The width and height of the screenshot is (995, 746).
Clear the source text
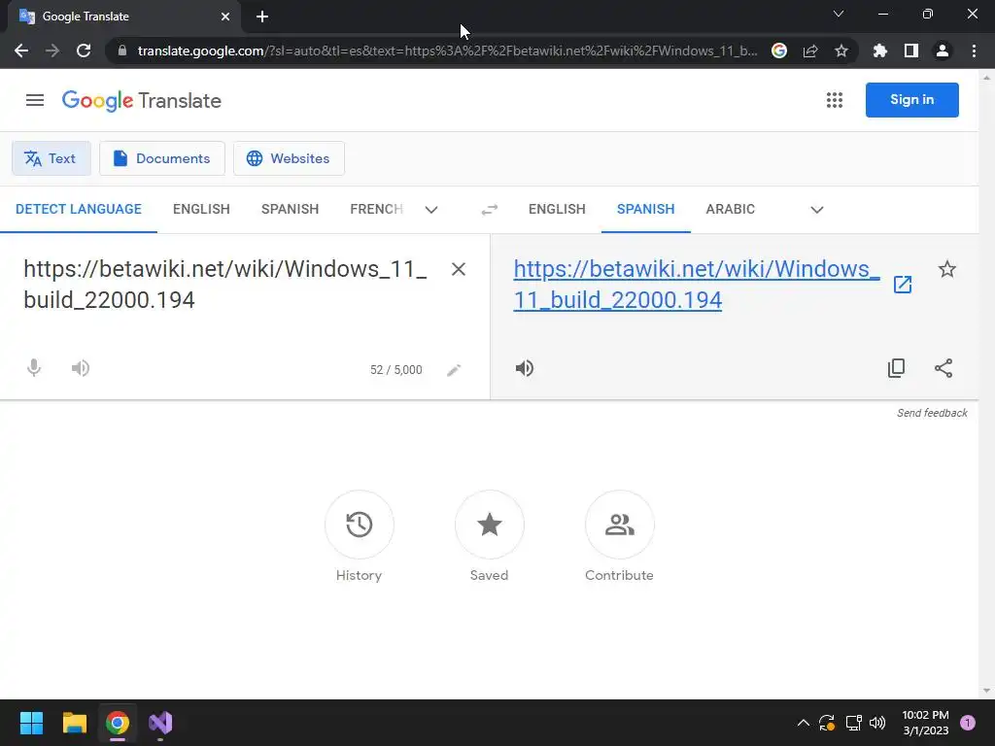point(459,269)
